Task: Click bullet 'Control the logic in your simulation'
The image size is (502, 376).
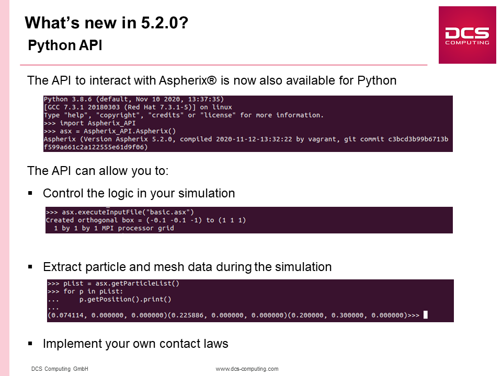Action: [139, 193]
